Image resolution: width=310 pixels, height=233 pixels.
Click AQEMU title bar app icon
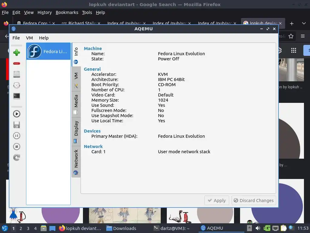pyautogui.click(x=14, y=29)
